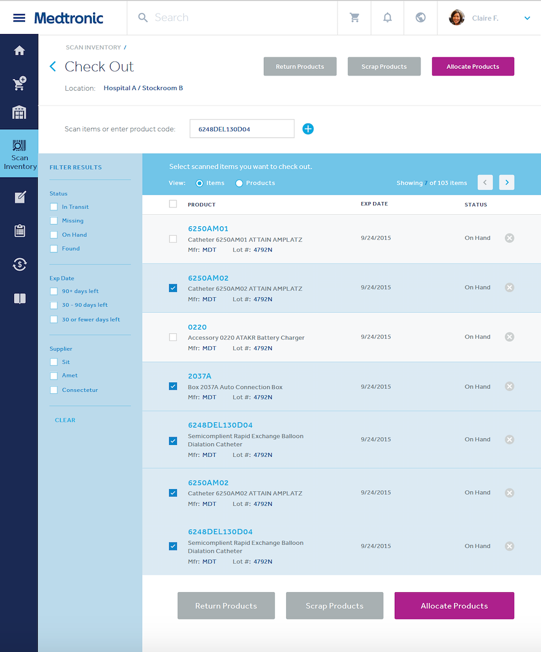
Task: Check the 6250AM01 item checkbox
Action: click(173, 239)
